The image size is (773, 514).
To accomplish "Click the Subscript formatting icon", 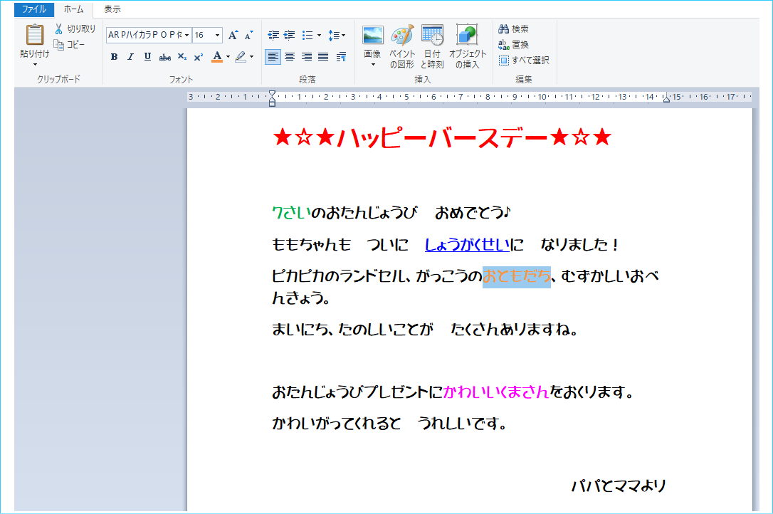I will coord(182,57).
